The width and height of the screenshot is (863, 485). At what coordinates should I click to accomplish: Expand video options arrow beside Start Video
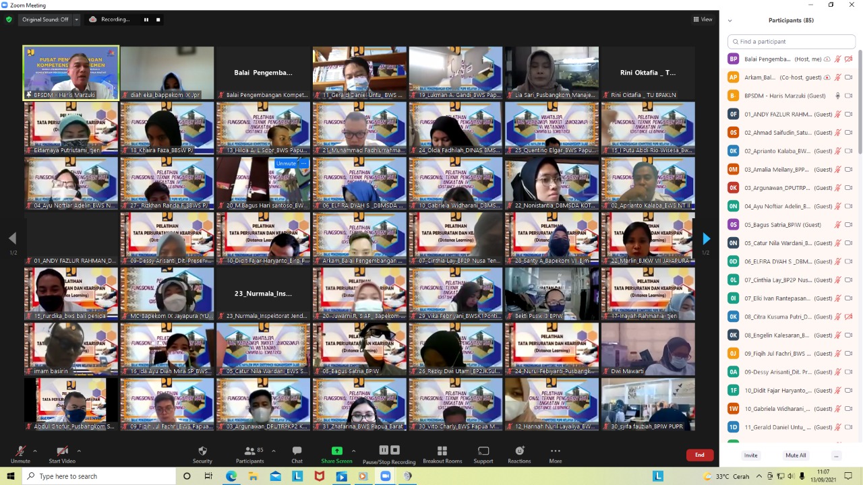[79, 451]
